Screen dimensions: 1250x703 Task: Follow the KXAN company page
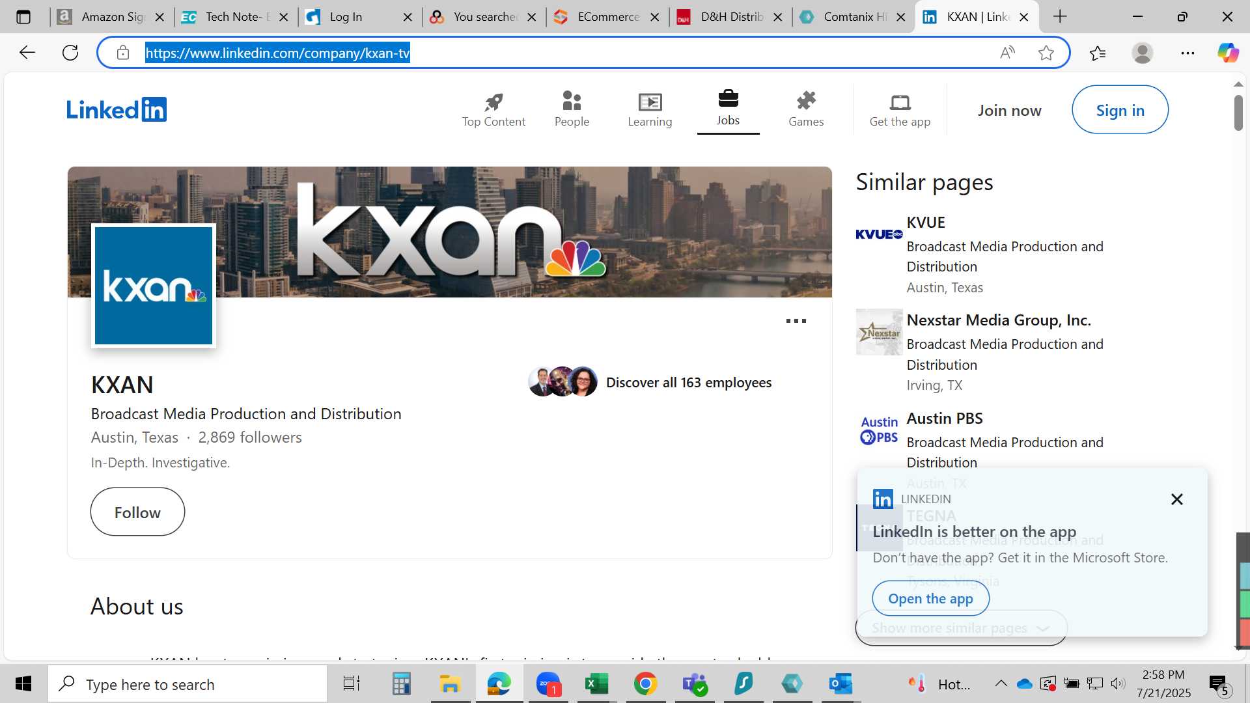137,512
